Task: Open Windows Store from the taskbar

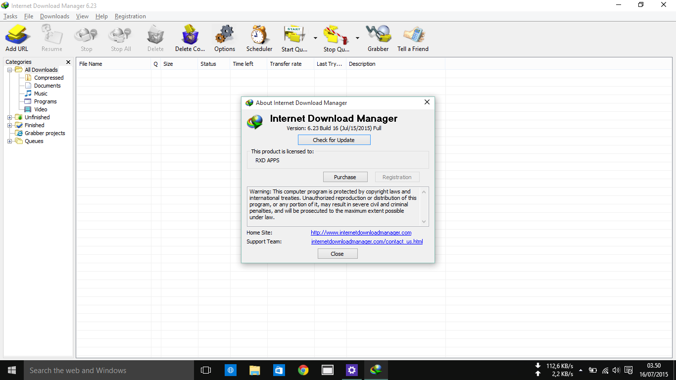Action: 279,370
